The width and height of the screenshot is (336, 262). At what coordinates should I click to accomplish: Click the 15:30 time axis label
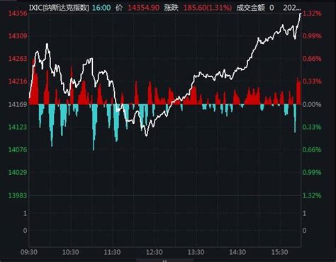tap(279, 252)
